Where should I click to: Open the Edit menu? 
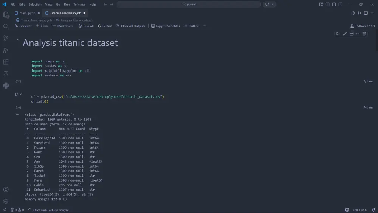[22, 4]
